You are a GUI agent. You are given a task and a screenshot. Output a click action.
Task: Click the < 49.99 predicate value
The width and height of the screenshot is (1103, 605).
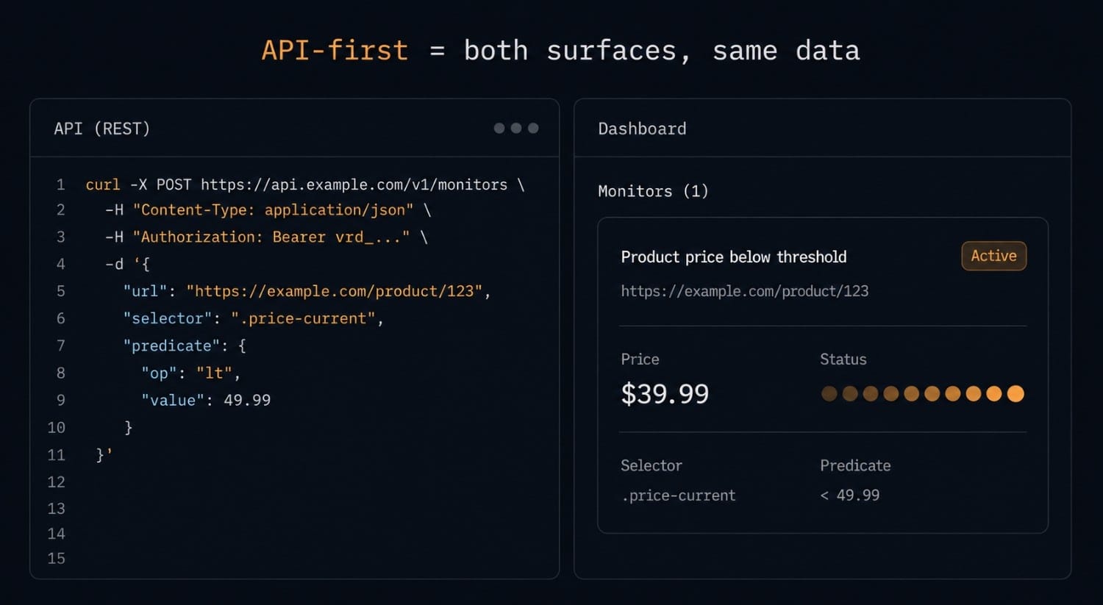click(850, 495)
